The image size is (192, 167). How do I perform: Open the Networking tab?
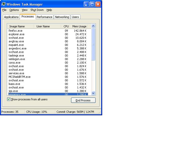coord(62,17)
